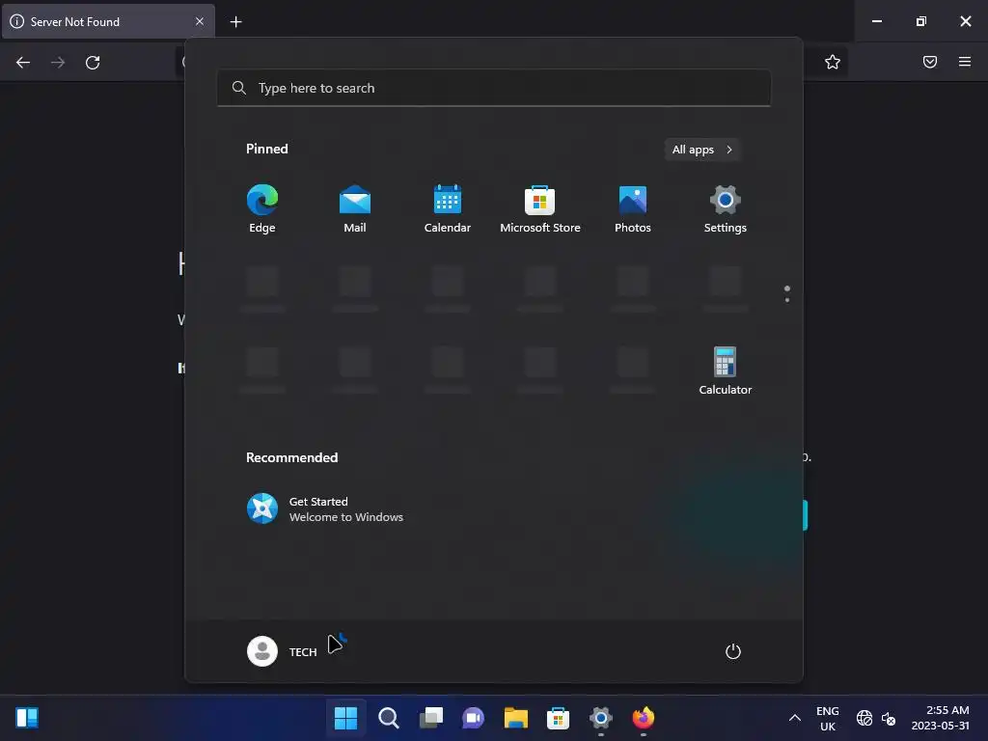The image size is (988, 741).
Task: Select the Server Not Found tab
Action: (x=108, y=21)
